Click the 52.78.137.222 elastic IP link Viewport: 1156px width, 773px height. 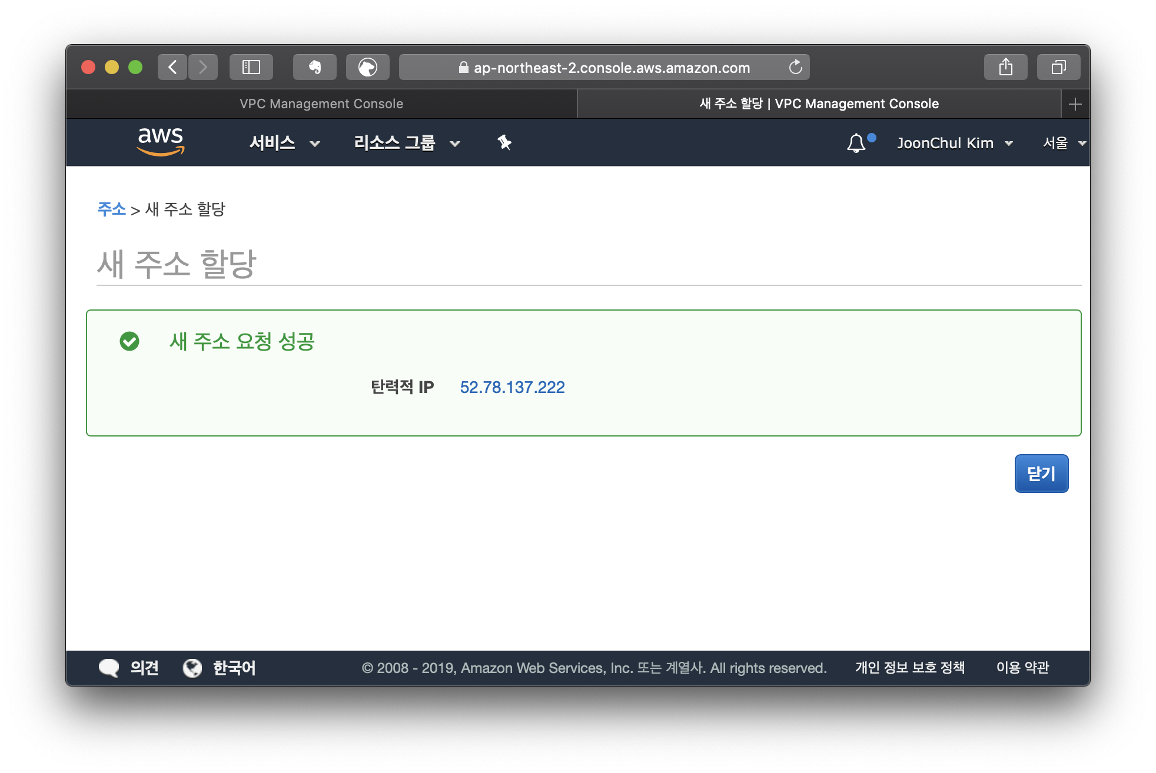click(x=512, y=387)
